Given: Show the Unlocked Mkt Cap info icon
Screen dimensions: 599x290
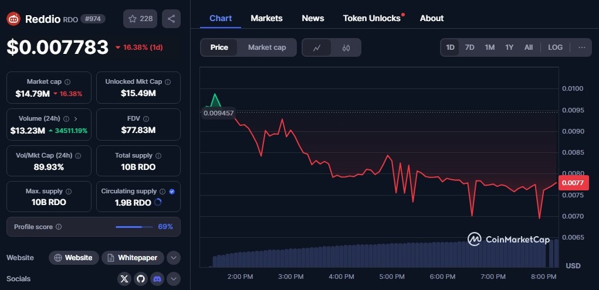Looking at the screenshot, I should pos(168,82).
